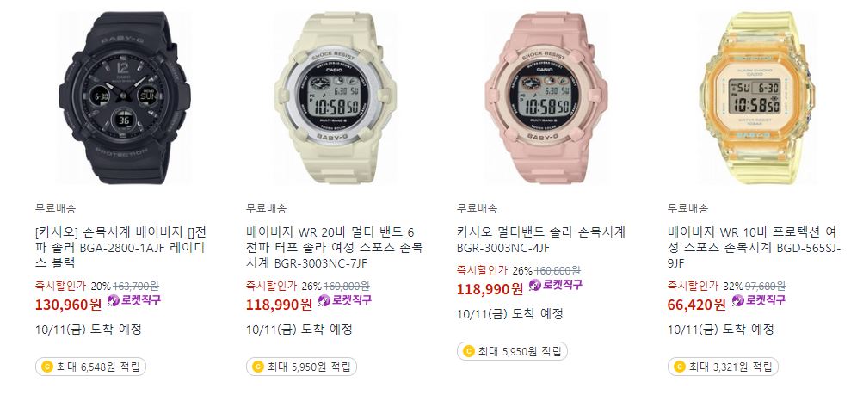Screen dimensions: 857x401
Task: Click the 66,420원 sale price
Action: pyautogui.click(x=696, y=305)
